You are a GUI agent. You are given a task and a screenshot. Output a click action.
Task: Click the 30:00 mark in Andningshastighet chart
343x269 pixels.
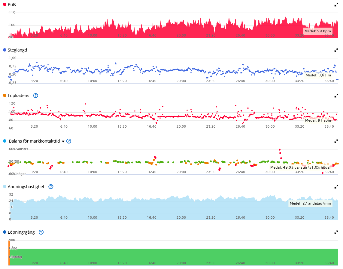click(270, 217)
